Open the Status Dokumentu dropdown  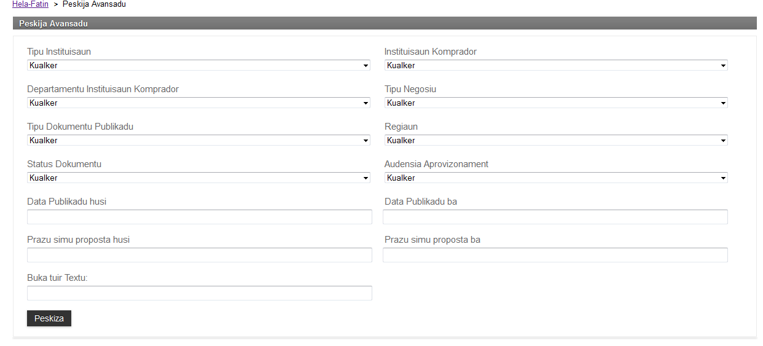coord(198,178)
